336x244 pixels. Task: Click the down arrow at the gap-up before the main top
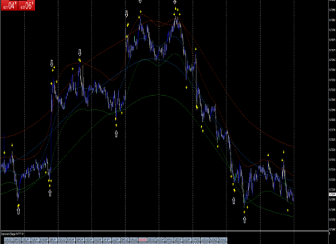pos(126,14)
